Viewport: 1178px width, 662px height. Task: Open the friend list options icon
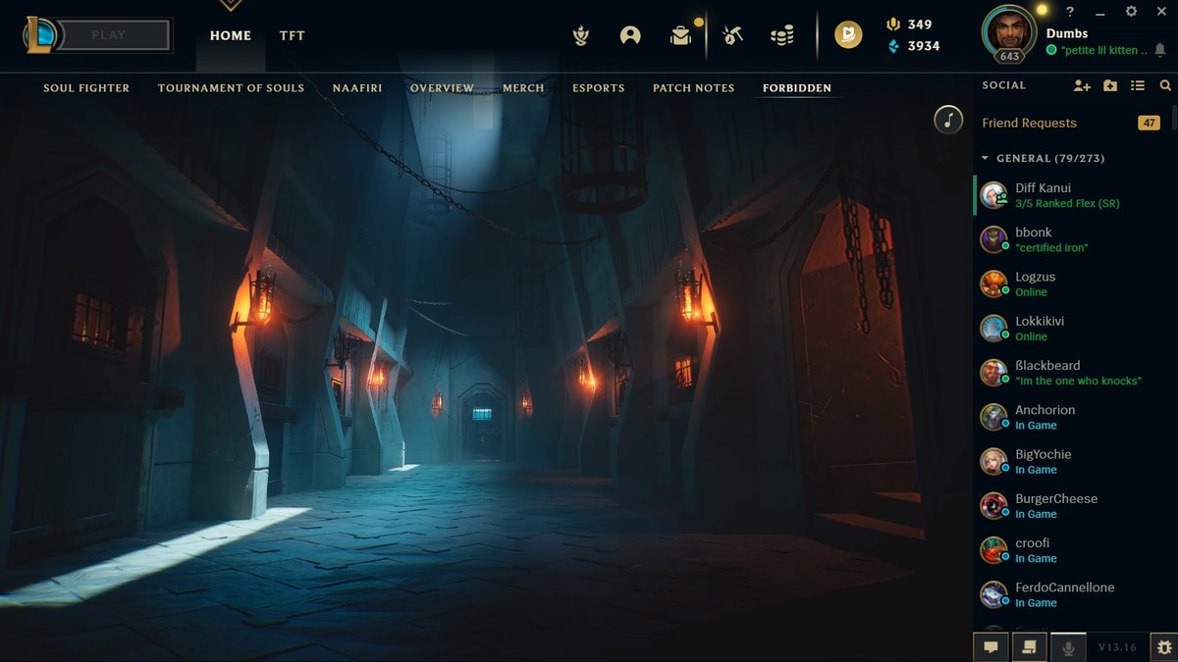click(x=1138, y=86)
